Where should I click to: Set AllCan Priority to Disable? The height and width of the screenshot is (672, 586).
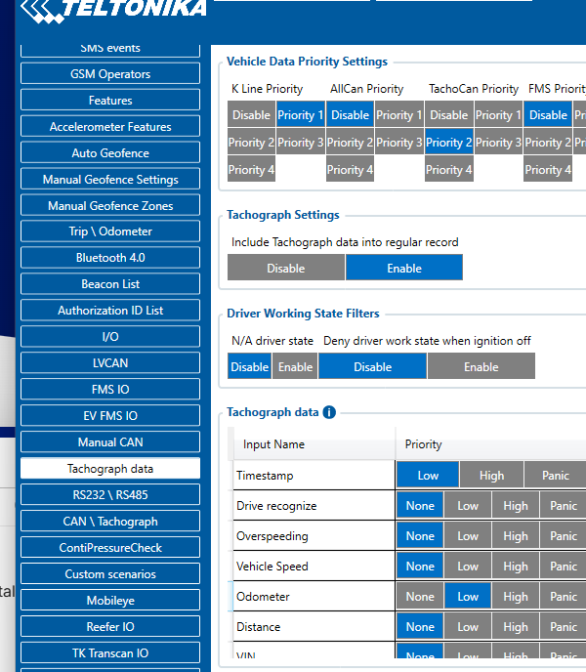[350, 114]
